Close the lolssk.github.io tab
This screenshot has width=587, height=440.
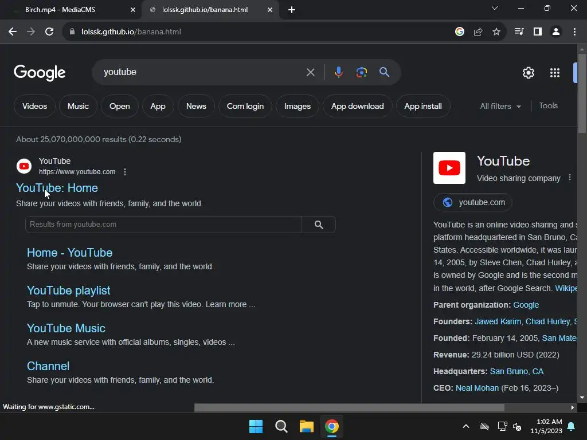(x=270, y=10)
